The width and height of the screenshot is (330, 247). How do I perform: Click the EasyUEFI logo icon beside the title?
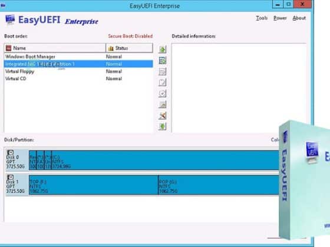click(x=10, y=20)
